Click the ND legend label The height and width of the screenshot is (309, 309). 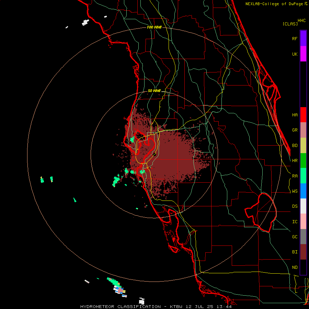coord(295,267)
